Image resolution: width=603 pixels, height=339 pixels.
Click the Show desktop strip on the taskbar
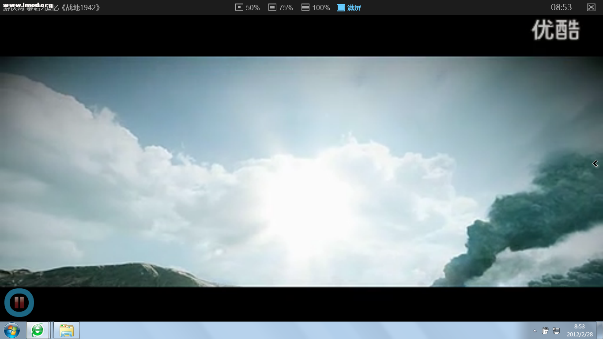click(x=599, y=330)
